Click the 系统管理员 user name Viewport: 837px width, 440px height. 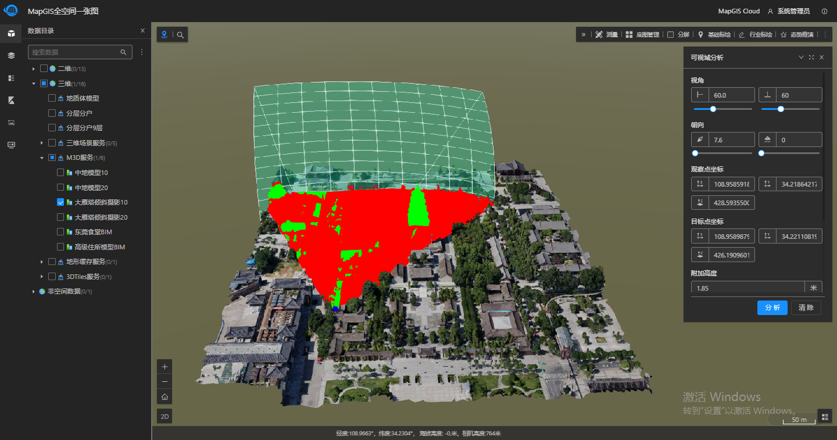pos(793,11)
